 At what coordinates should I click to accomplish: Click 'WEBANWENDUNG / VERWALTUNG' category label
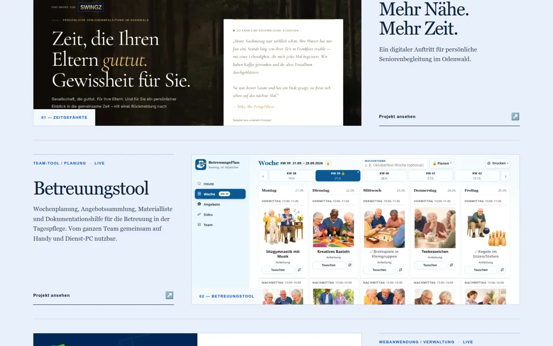click(417, 342)
